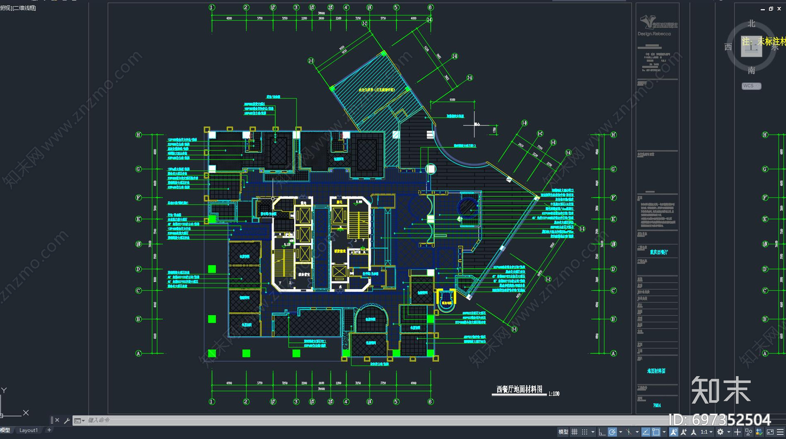Click 南 on the ViewCube compass

pyautogui.click(x=752, y=71)
